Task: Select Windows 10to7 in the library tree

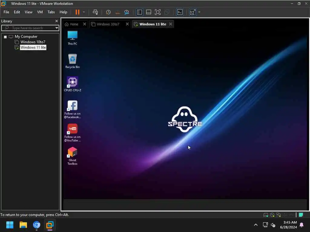Action: (33, 42)
